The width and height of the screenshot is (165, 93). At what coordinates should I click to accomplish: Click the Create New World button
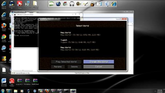tap(98, 62)
